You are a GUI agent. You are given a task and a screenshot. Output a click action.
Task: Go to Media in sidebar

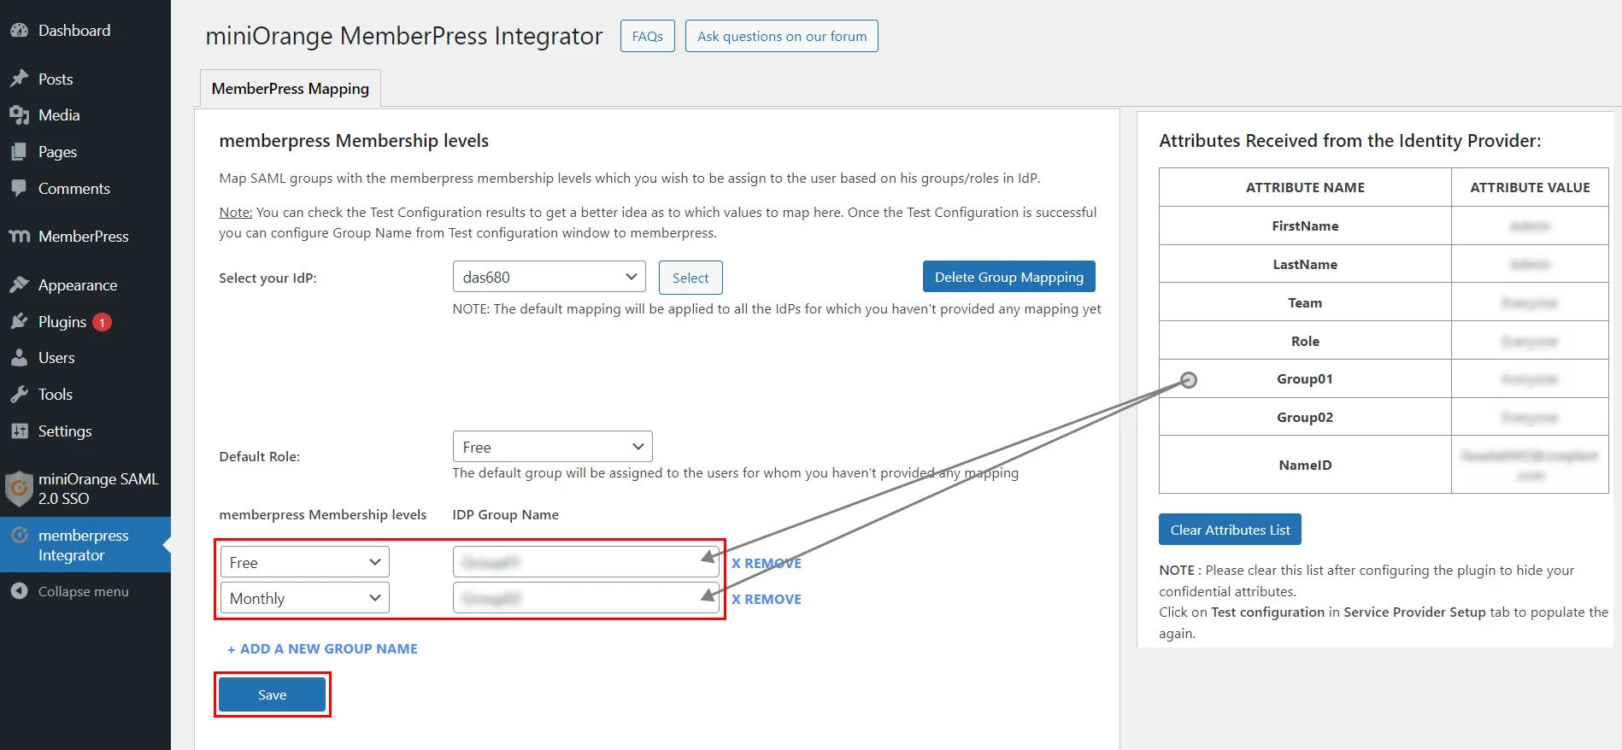[x=59, y=114]
